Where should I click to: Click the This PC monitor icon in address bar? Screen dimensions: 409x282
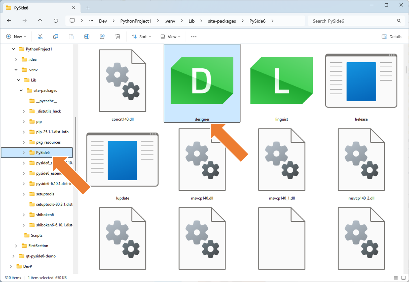72,21
